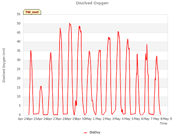Click the May 9 date tick
The width and height of the screenshot is (185, 138).
[167, 119]
